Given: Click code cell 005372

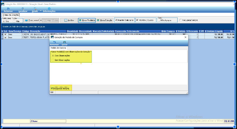Looking at the screenshot, I should [26, 38].
